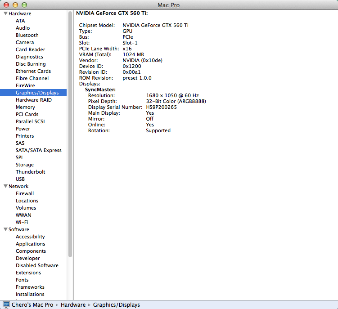Click Hardware in the path bar
The image size is (338, 309).
tap(73, 305)
